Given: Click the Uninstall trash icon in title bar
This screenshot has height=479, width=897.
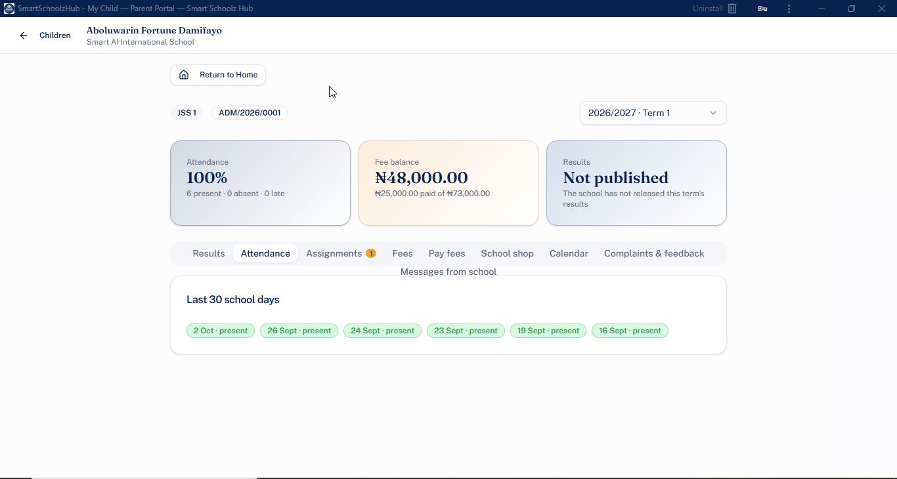Looking at the screenshot, I should (x=732, y=9).
